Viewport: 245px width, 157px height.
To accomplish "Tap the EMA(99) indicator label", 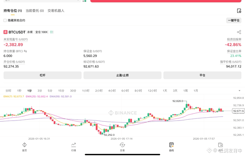I will [x=61, y=97].
